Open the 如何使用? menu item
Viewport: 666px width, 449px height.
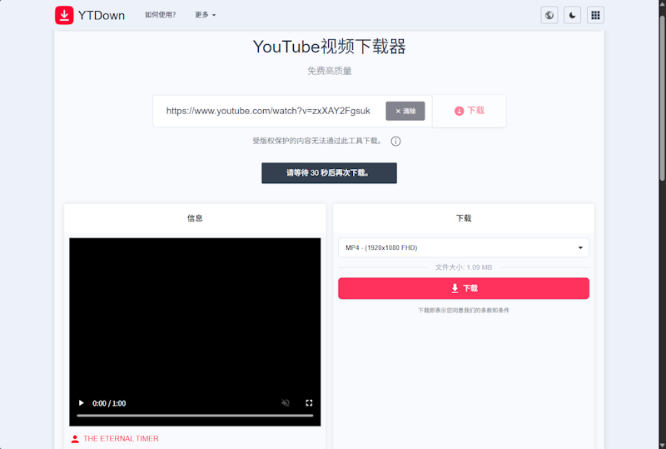[160, 15]
